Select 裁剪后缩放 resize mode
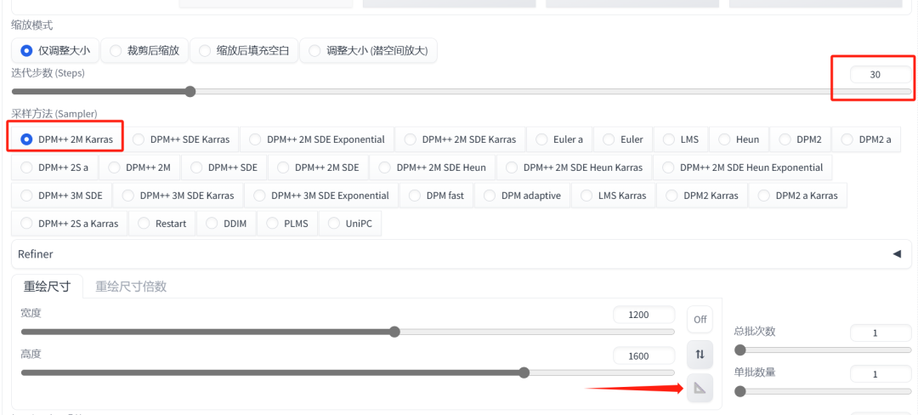 pos(144,51)
